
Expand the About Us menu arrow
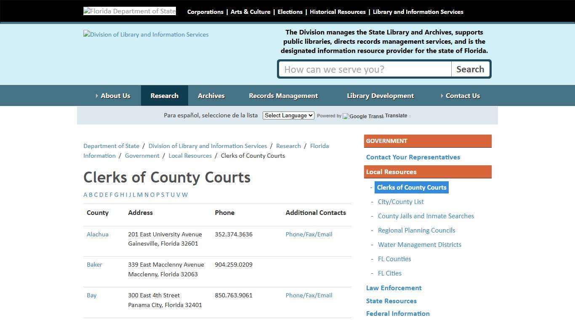coord(97,95)
